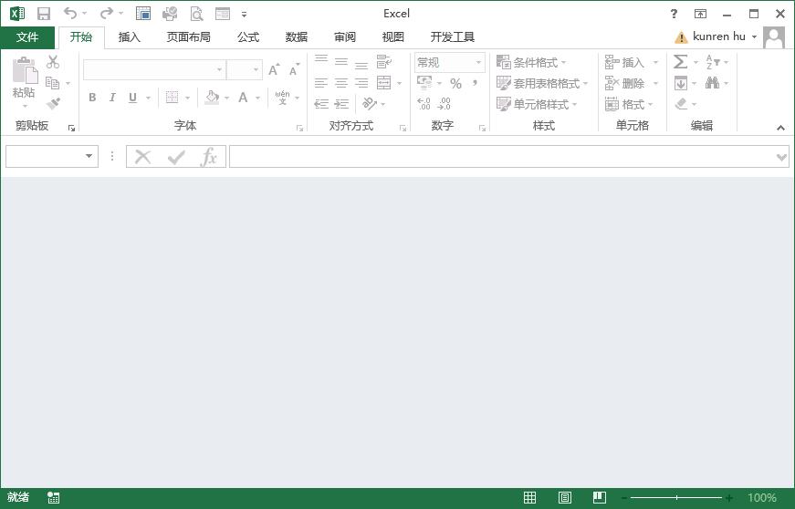Click the Undo arrow icon
795x509 pixels.
70,14
